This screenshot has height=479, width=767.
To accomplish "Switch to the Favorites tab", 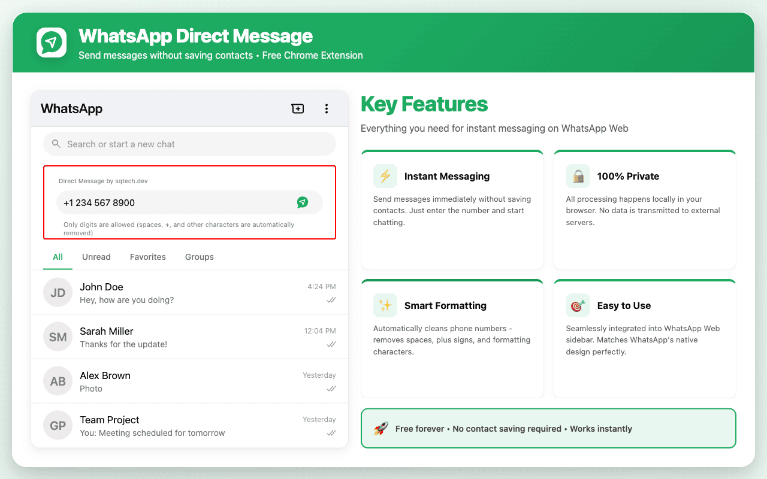I will pos(148,257).
